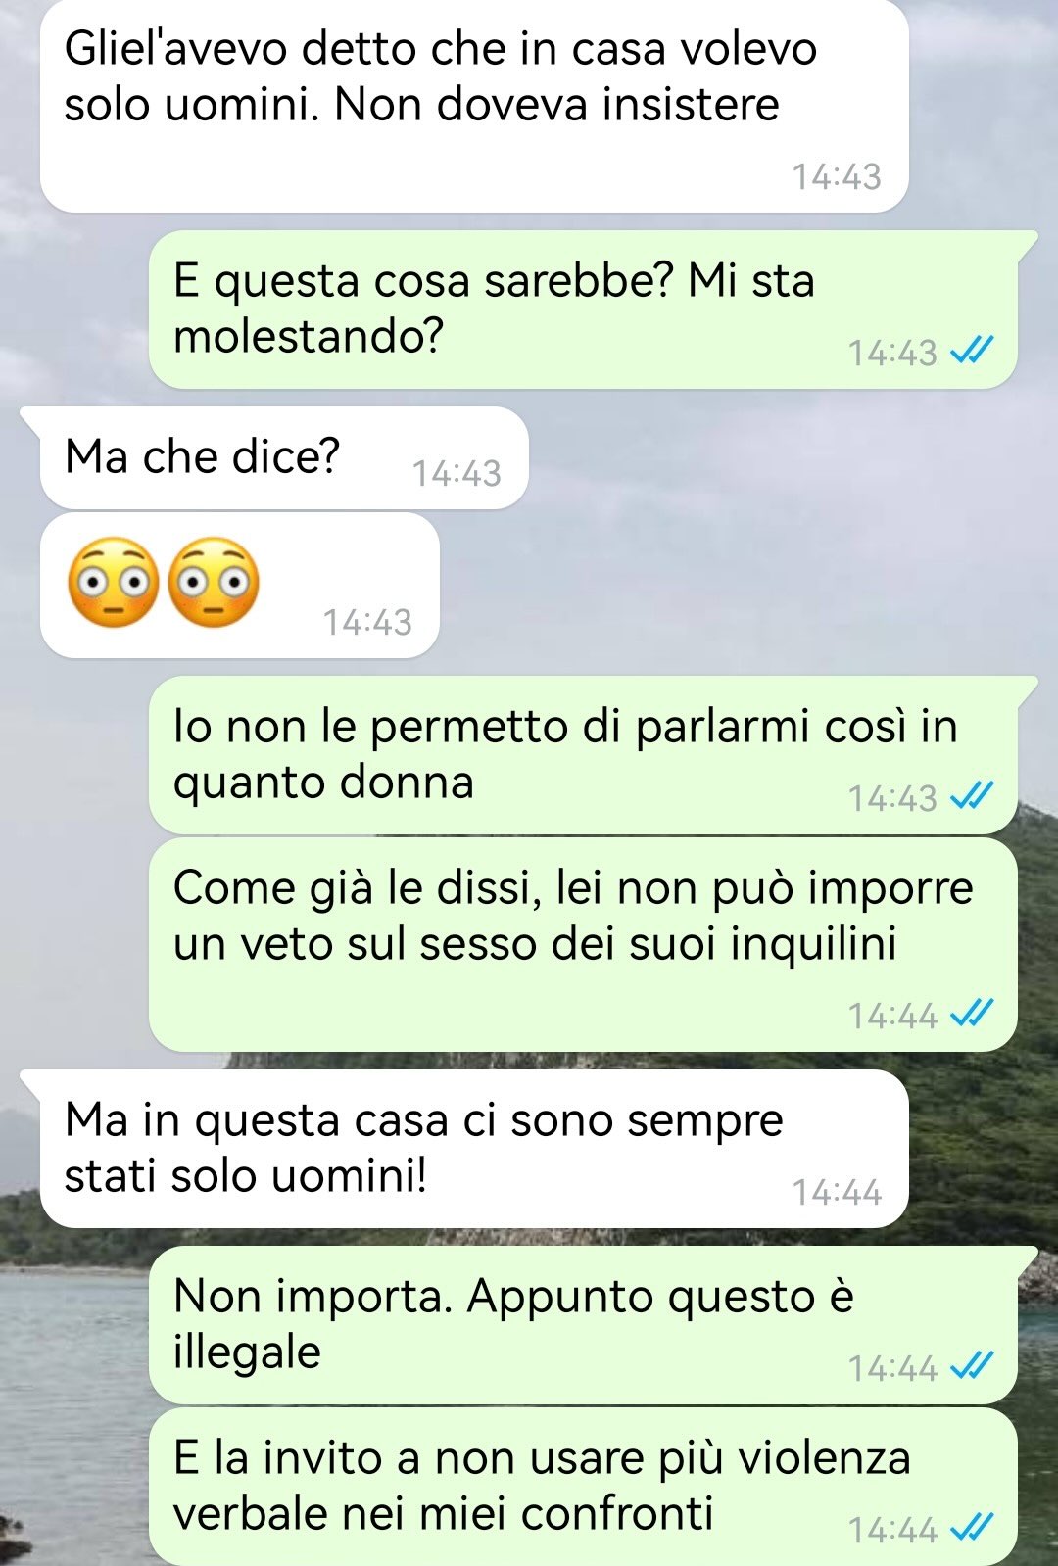Tap the two flushed face emojis message

(239, 585)
